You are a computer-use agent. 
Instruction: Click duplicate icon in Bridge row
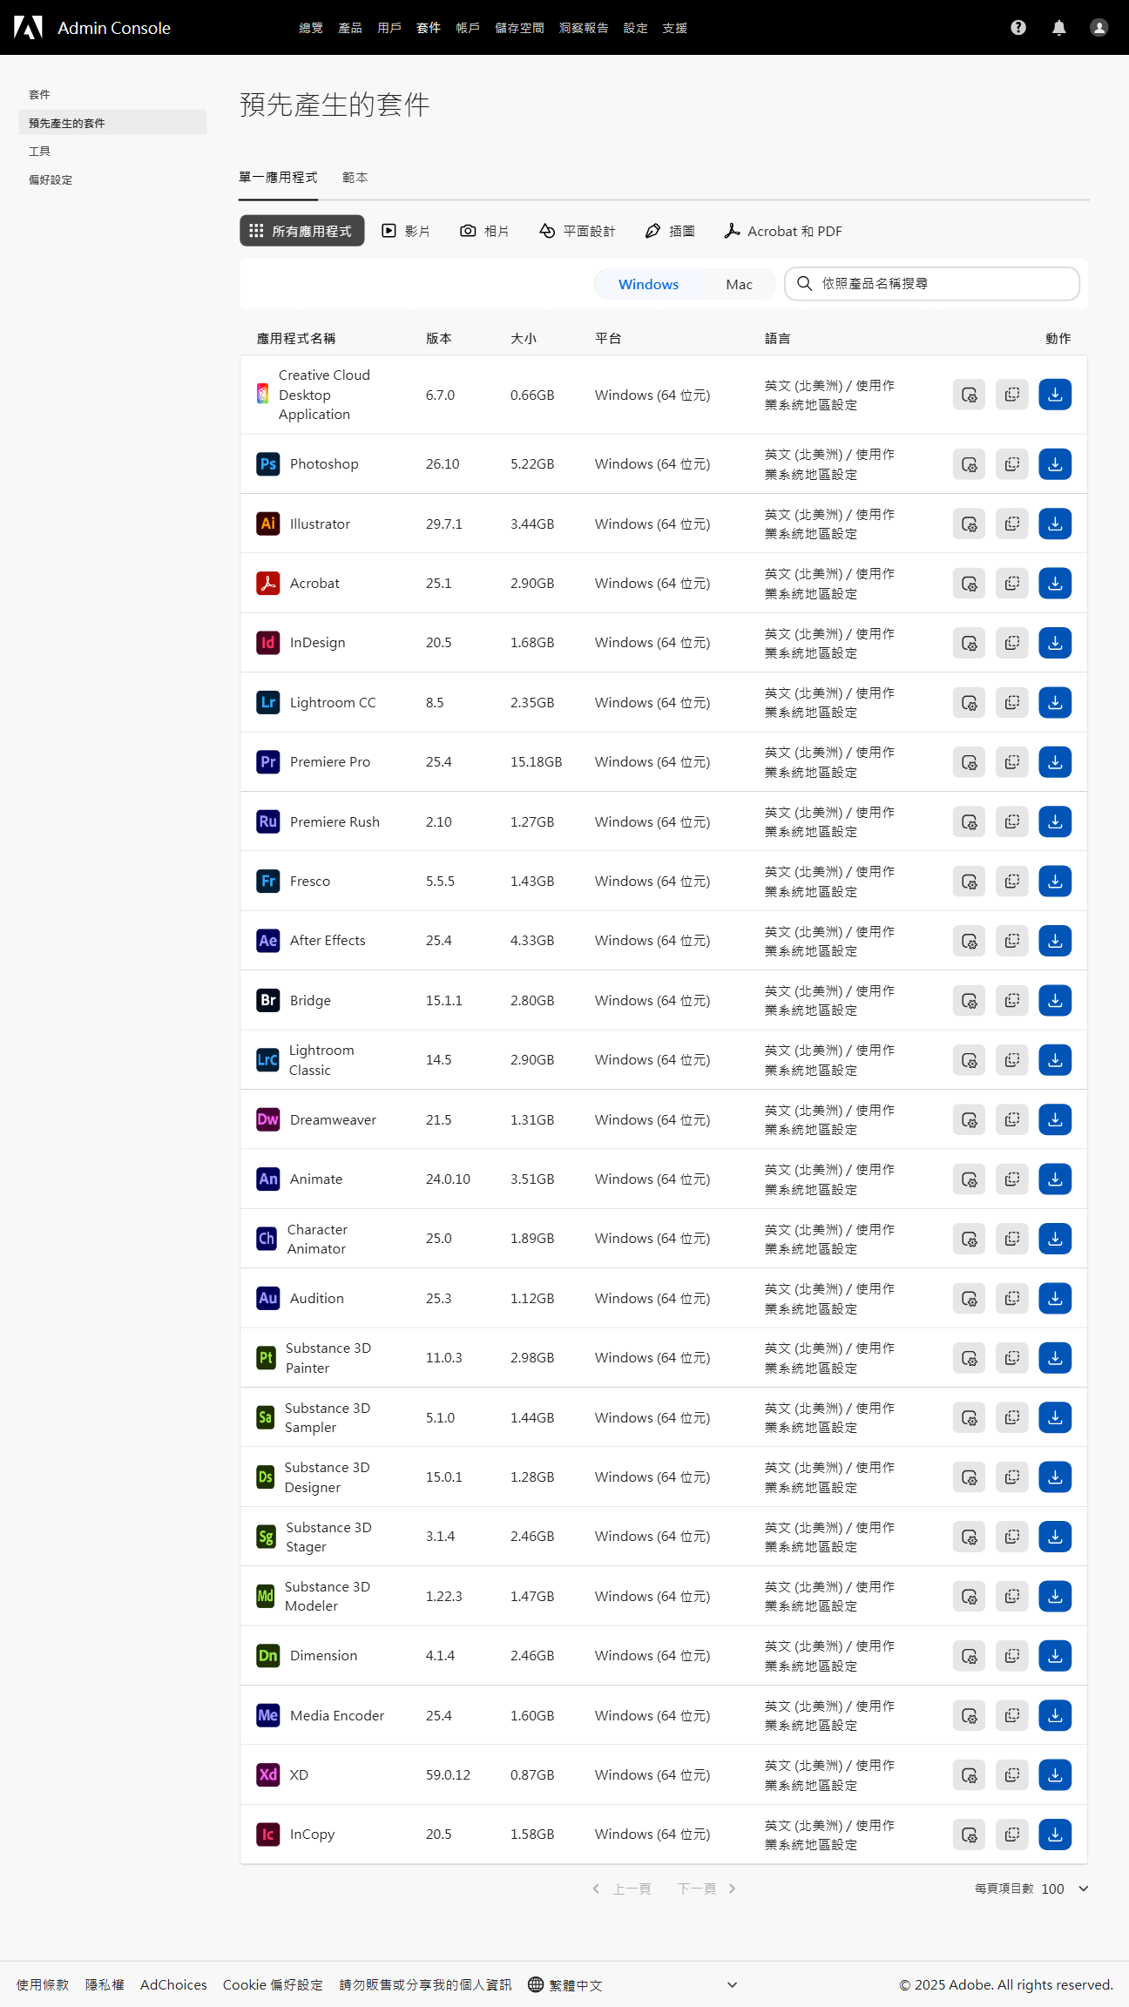click(1011, 1000)
